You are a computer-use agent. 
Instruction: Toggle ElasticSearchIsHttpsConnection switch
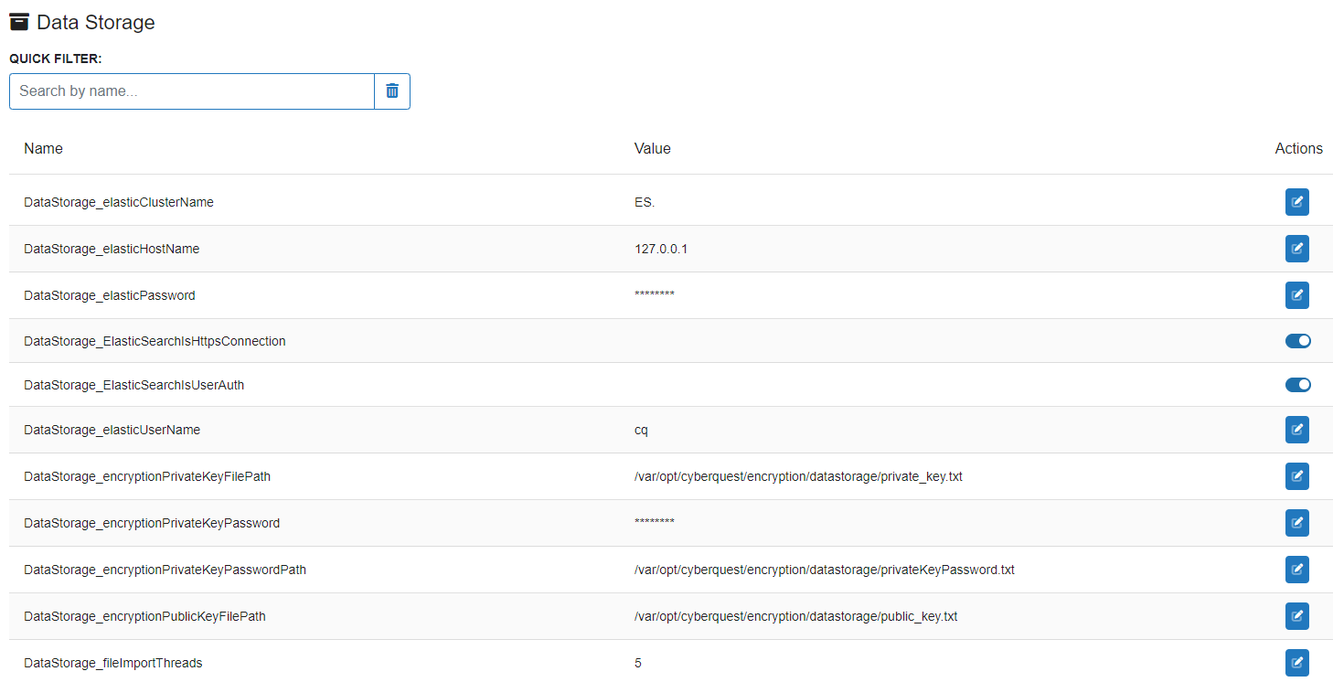[x=1297, y=341]
